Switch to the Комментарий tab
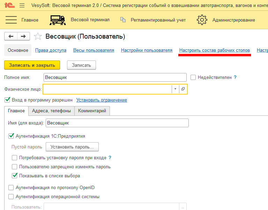Screen dimensions: 268x210 coord(92,111)
